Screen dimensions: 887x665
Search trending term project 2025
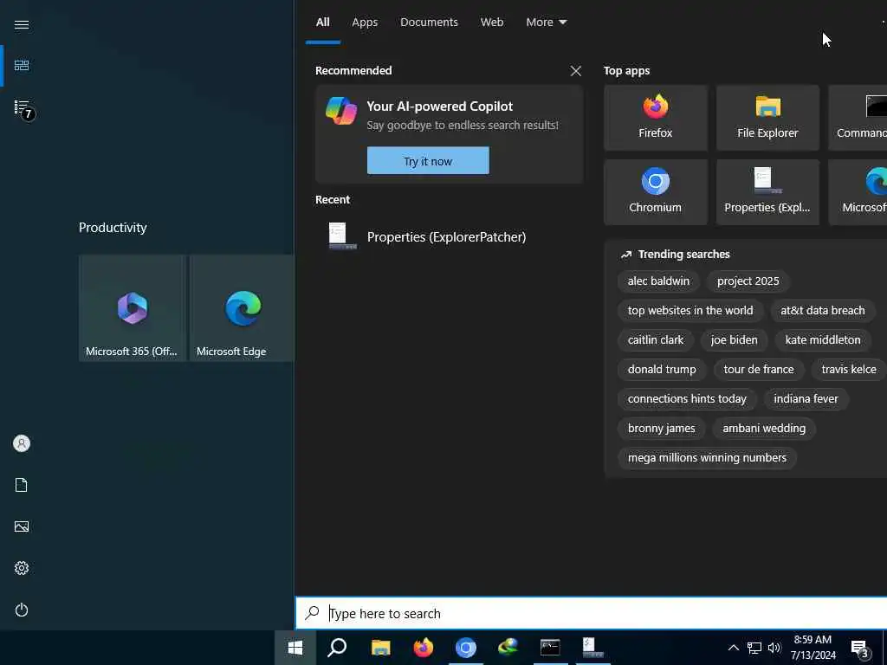point(748,281)
